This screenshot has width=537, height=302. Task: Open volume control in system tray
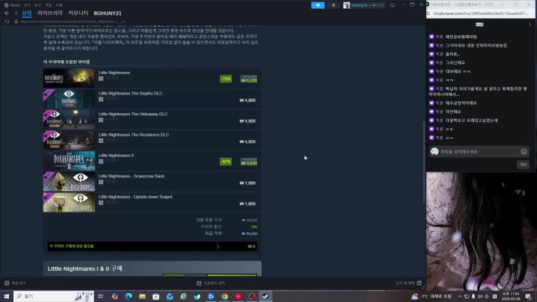point(480,296)
